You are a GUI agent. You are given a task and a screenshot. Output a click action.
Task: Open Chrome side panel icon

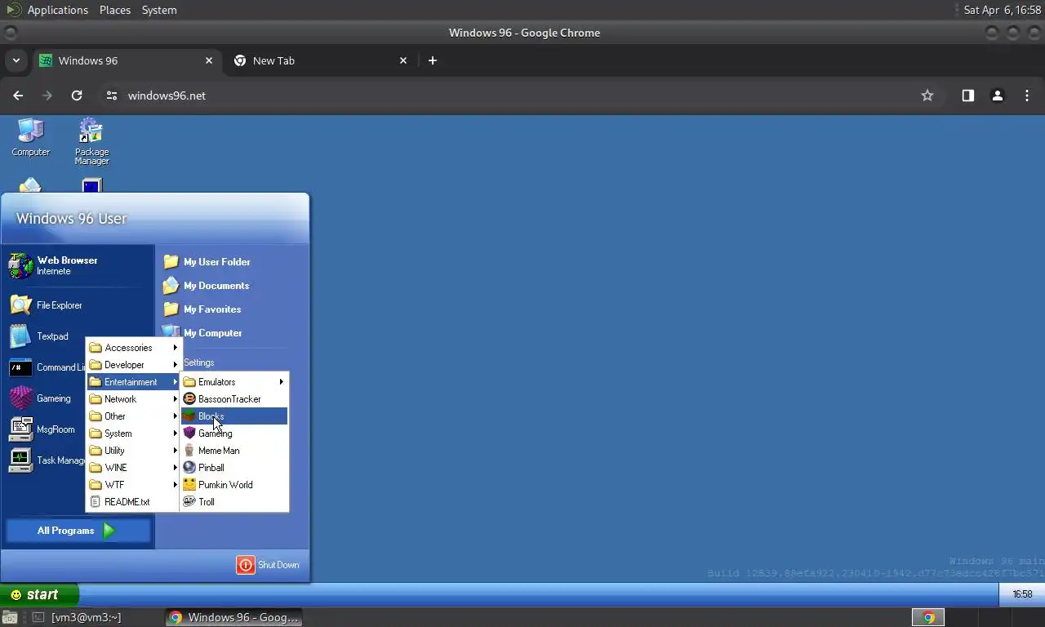[x=967, y=96]
